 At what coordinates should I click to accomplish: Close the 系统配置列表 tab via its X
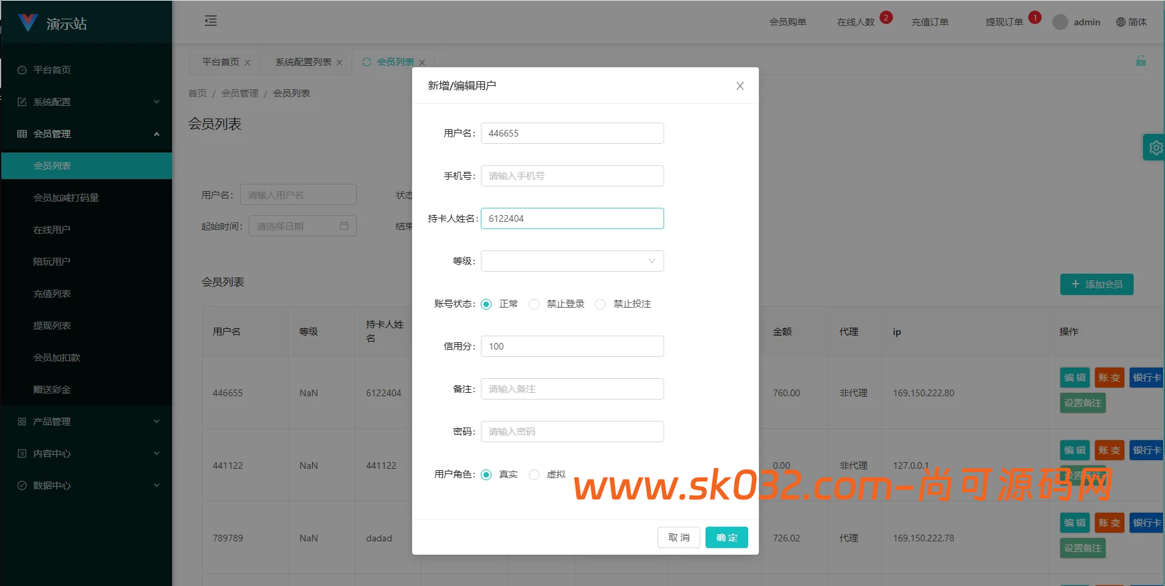pos(339,63)
